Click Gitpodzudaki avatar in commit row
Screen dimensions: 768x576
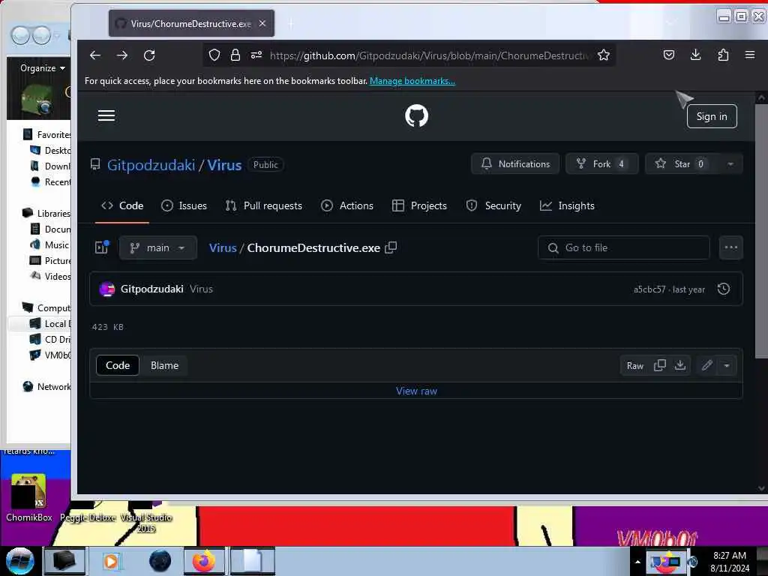(x=106, y=289)
